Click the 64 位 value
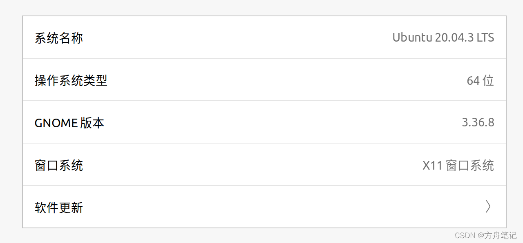Screen dimensions: 523x243 (x=480, y=81)
